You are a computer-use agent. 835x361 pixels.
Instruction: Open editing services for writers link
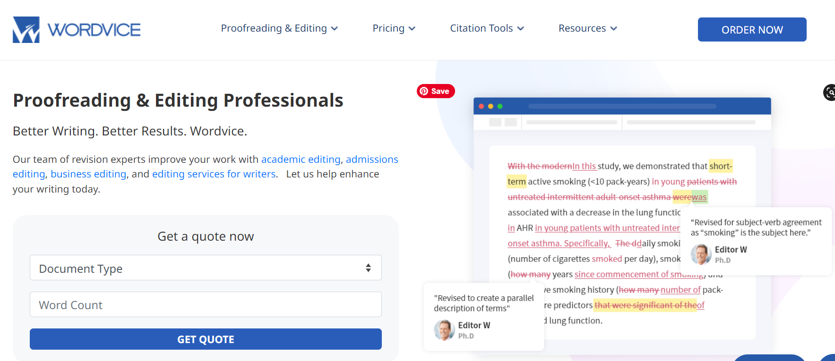click(x=214, y=174)
